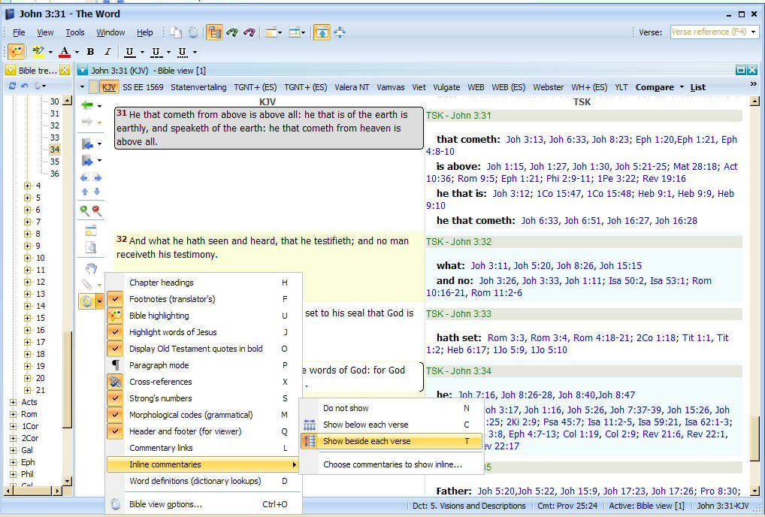Click the Bold formatting button

coord(90,52)
